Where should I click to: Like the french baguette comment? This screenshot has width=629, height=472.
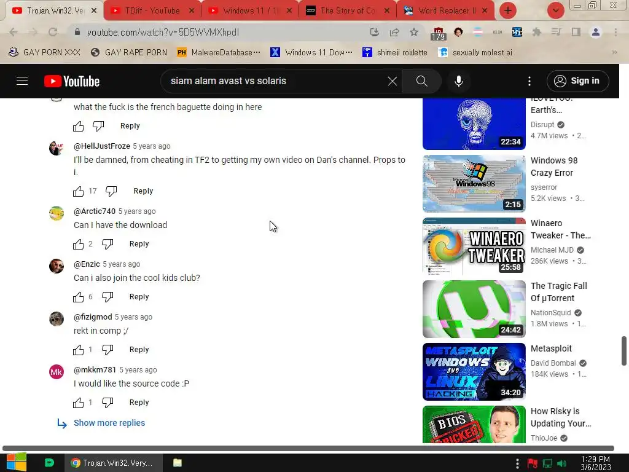[79, 127]
